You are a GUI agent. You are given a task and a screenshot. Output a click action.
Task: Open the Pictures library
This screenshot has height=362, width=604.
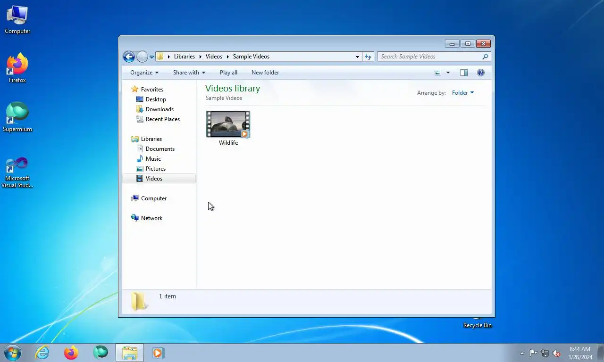(156, 169)
